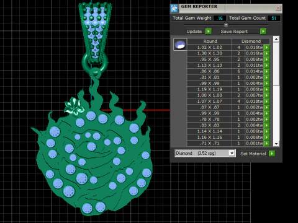Select the 1.13 X 1.13 size cell
The height and width of the screenshot is (223, 298).
click(209, 65)
